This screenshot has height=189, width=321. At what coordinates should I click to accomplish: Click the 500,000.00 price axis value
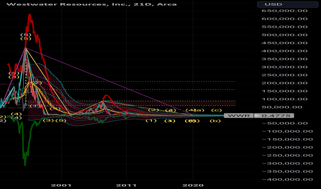284,35
